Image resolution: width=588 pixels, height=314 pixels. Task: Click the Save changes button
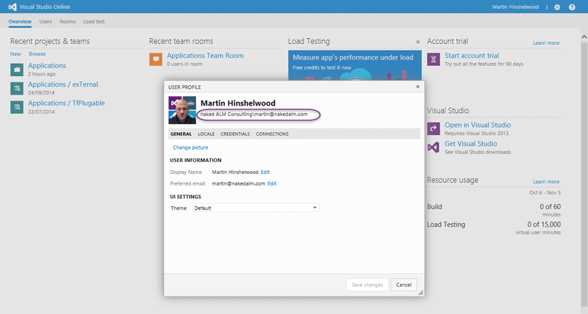click(x=367, y=285)
